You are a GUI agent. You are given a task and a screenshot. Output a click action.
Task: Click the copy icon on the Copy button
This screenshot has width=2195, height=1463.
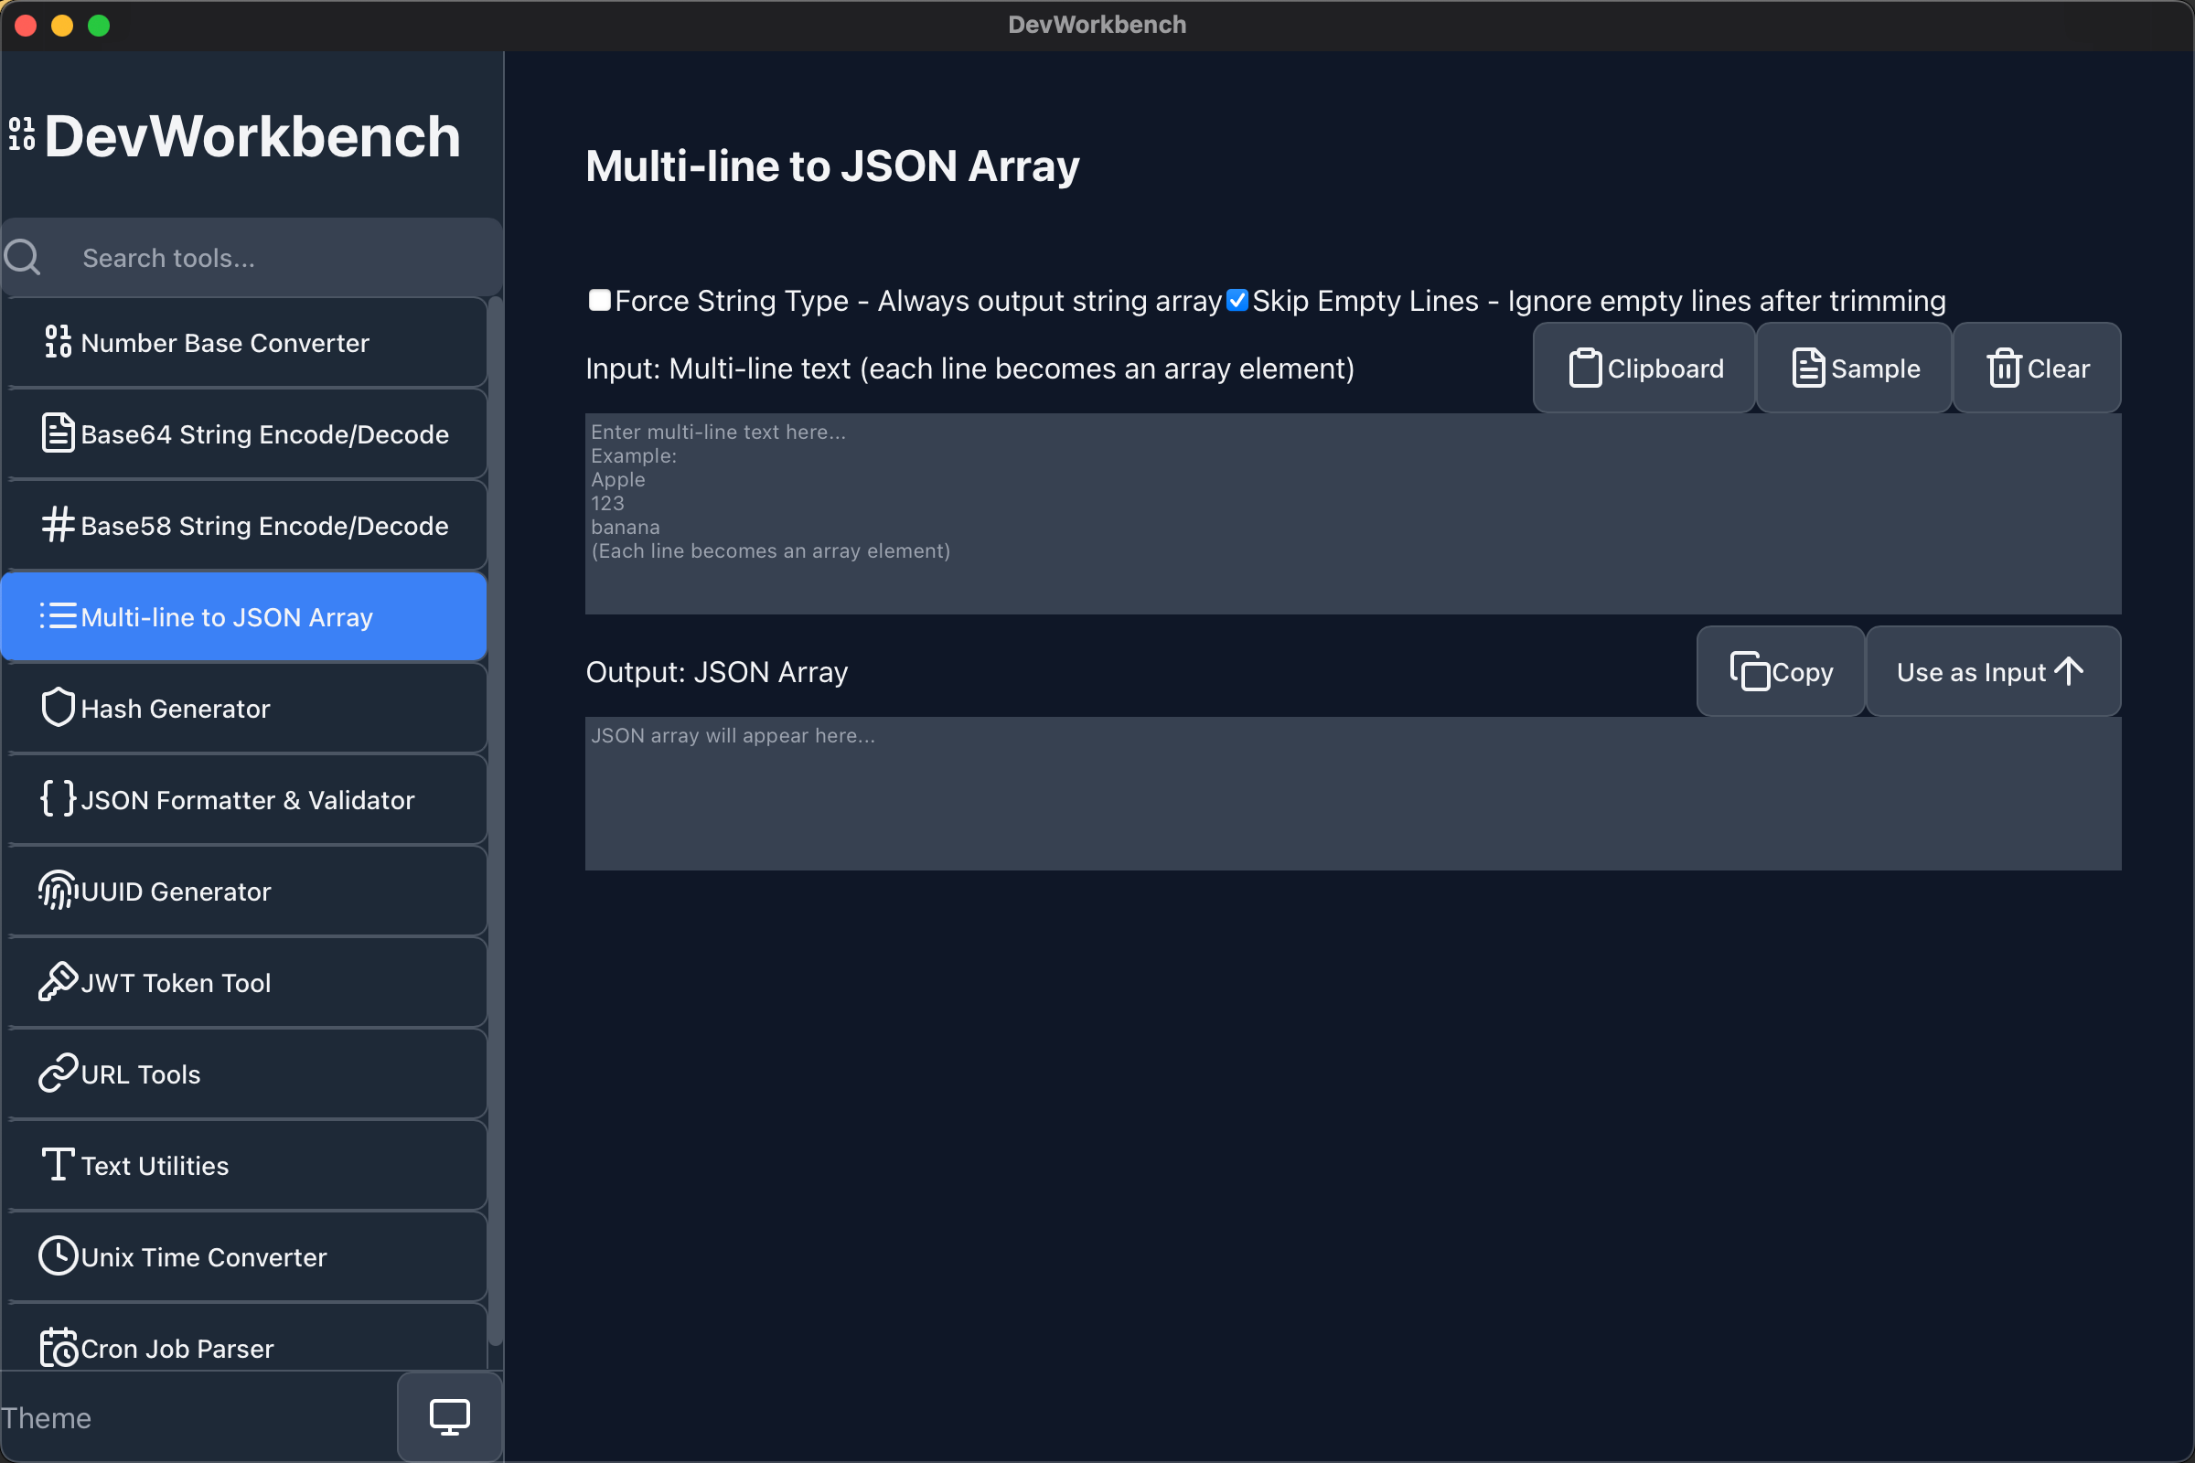pos(1750,671)
